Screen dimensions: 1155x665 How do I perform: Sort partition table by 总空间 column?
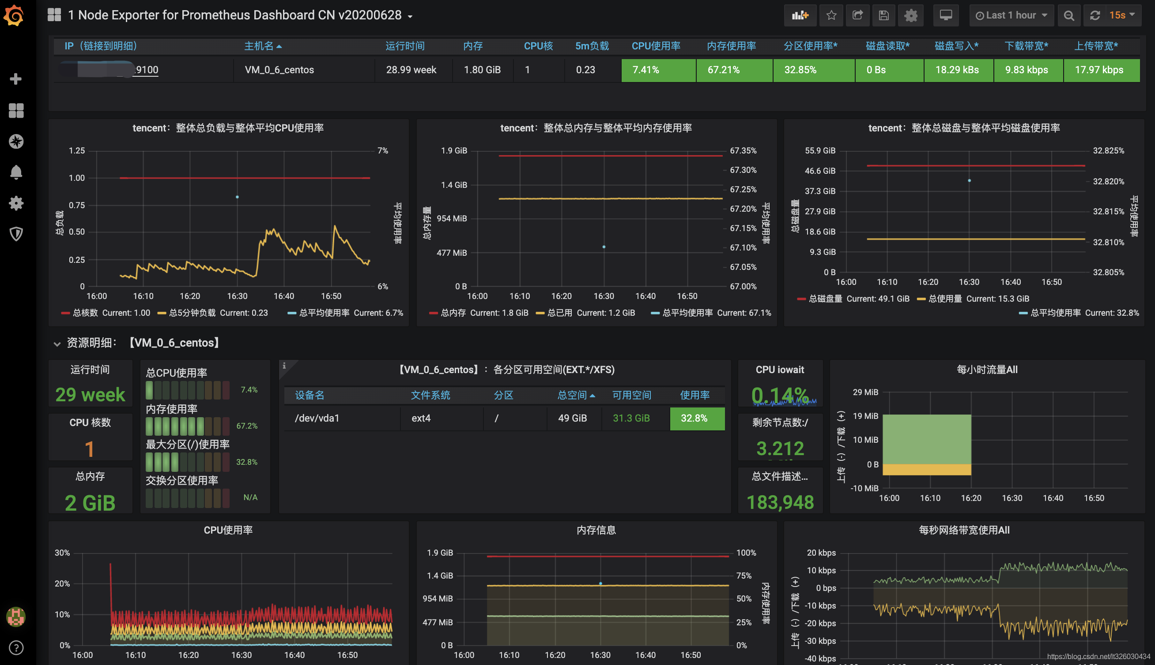coord(572,395)
